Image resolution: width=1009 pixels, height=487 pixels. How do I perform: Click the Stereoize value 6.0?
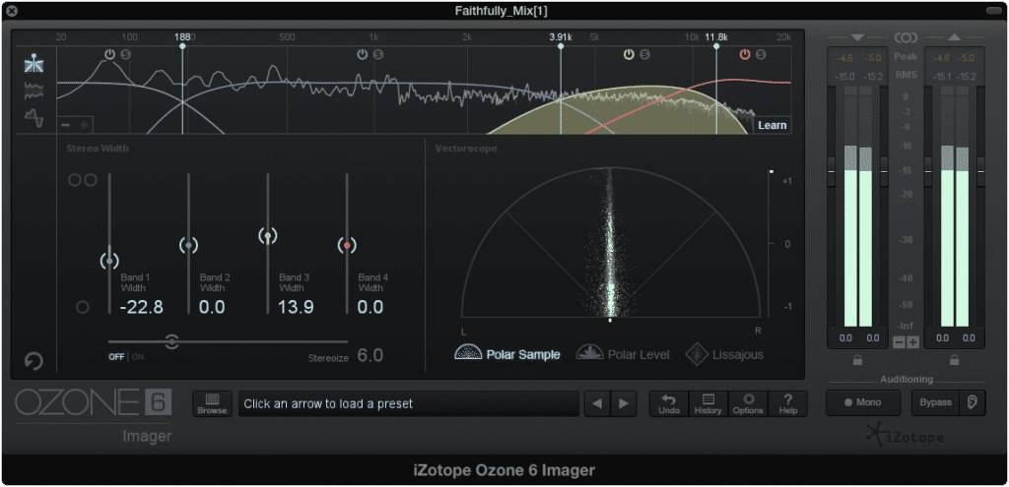(370, 355)
